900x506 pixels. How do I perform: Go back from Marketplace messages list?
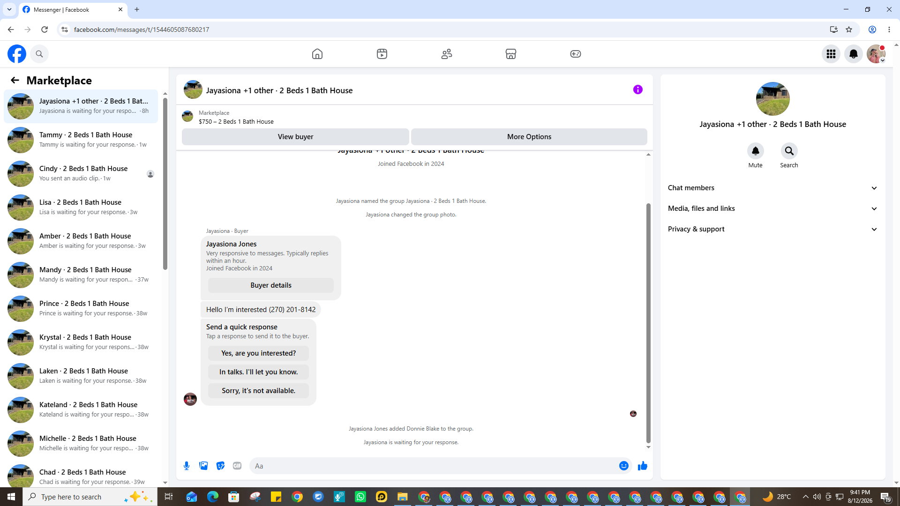tap(15, 81)
